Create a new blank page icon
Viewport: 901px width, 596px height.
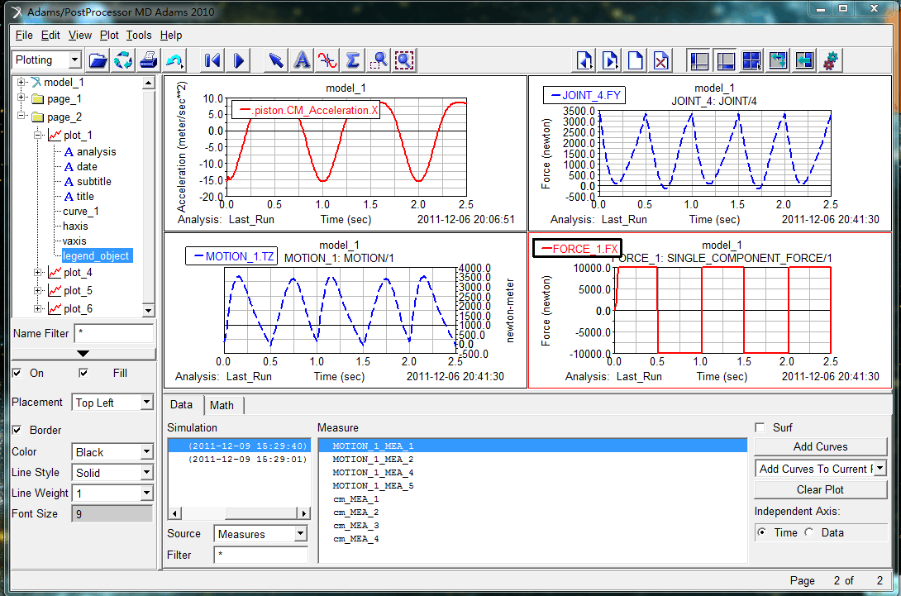point(636,60)
